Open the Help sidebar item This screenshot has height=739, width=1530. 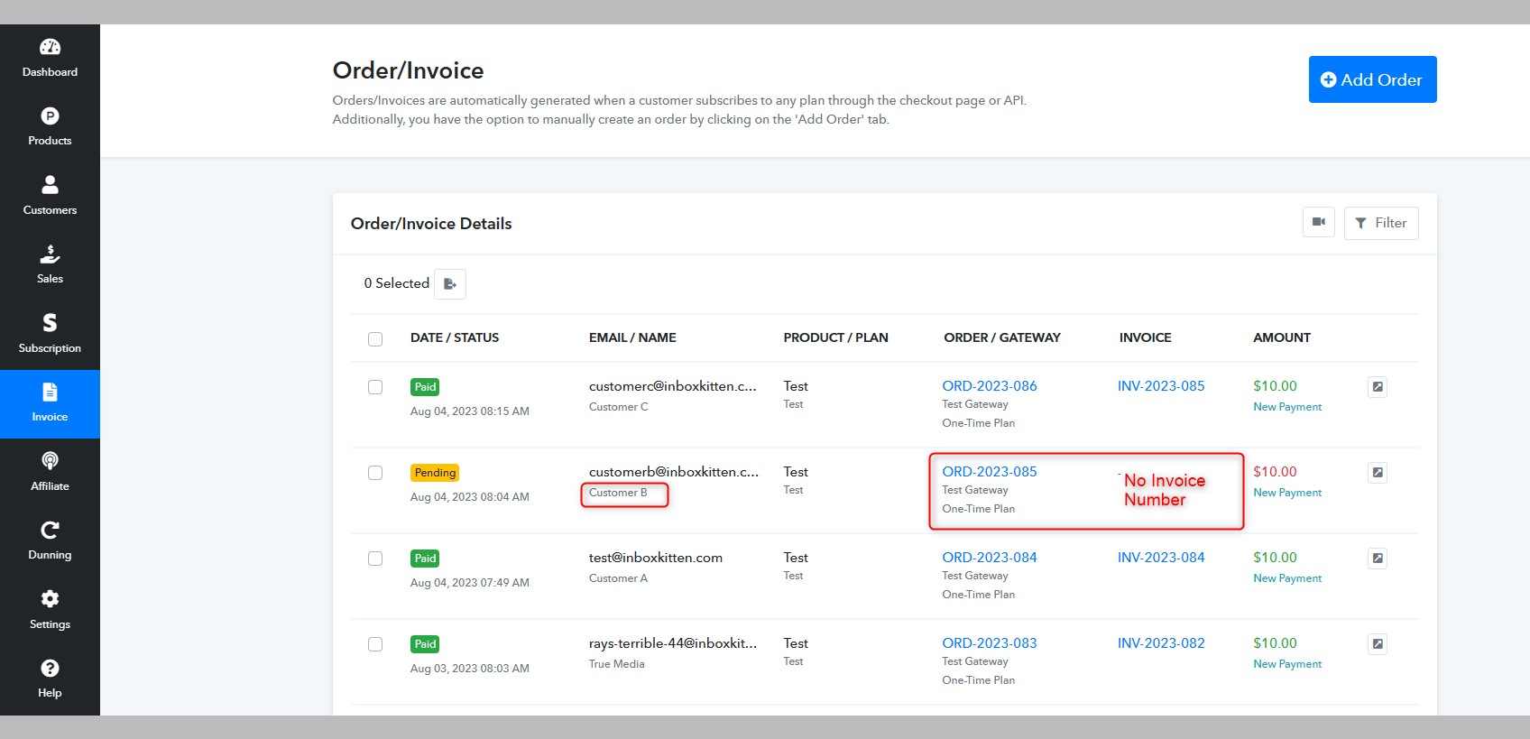click(x=50, y=679)
